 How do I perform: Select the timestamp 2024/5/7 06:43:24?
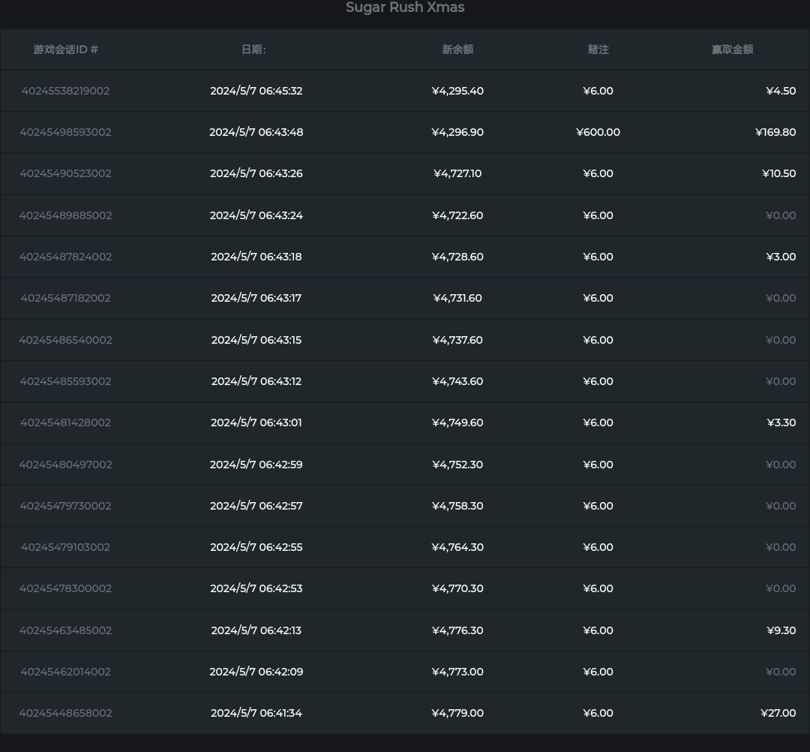[x=256, y=215]
